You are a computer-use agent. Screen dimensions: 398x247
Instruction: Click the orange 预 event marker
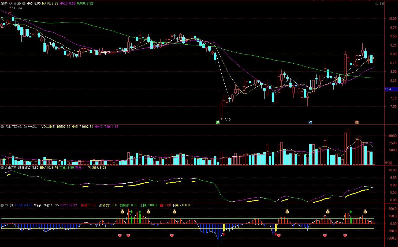tap(357, 122)
